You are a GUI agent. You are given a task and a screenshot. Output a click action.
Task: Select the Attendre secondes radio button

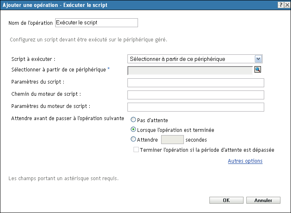133,139
